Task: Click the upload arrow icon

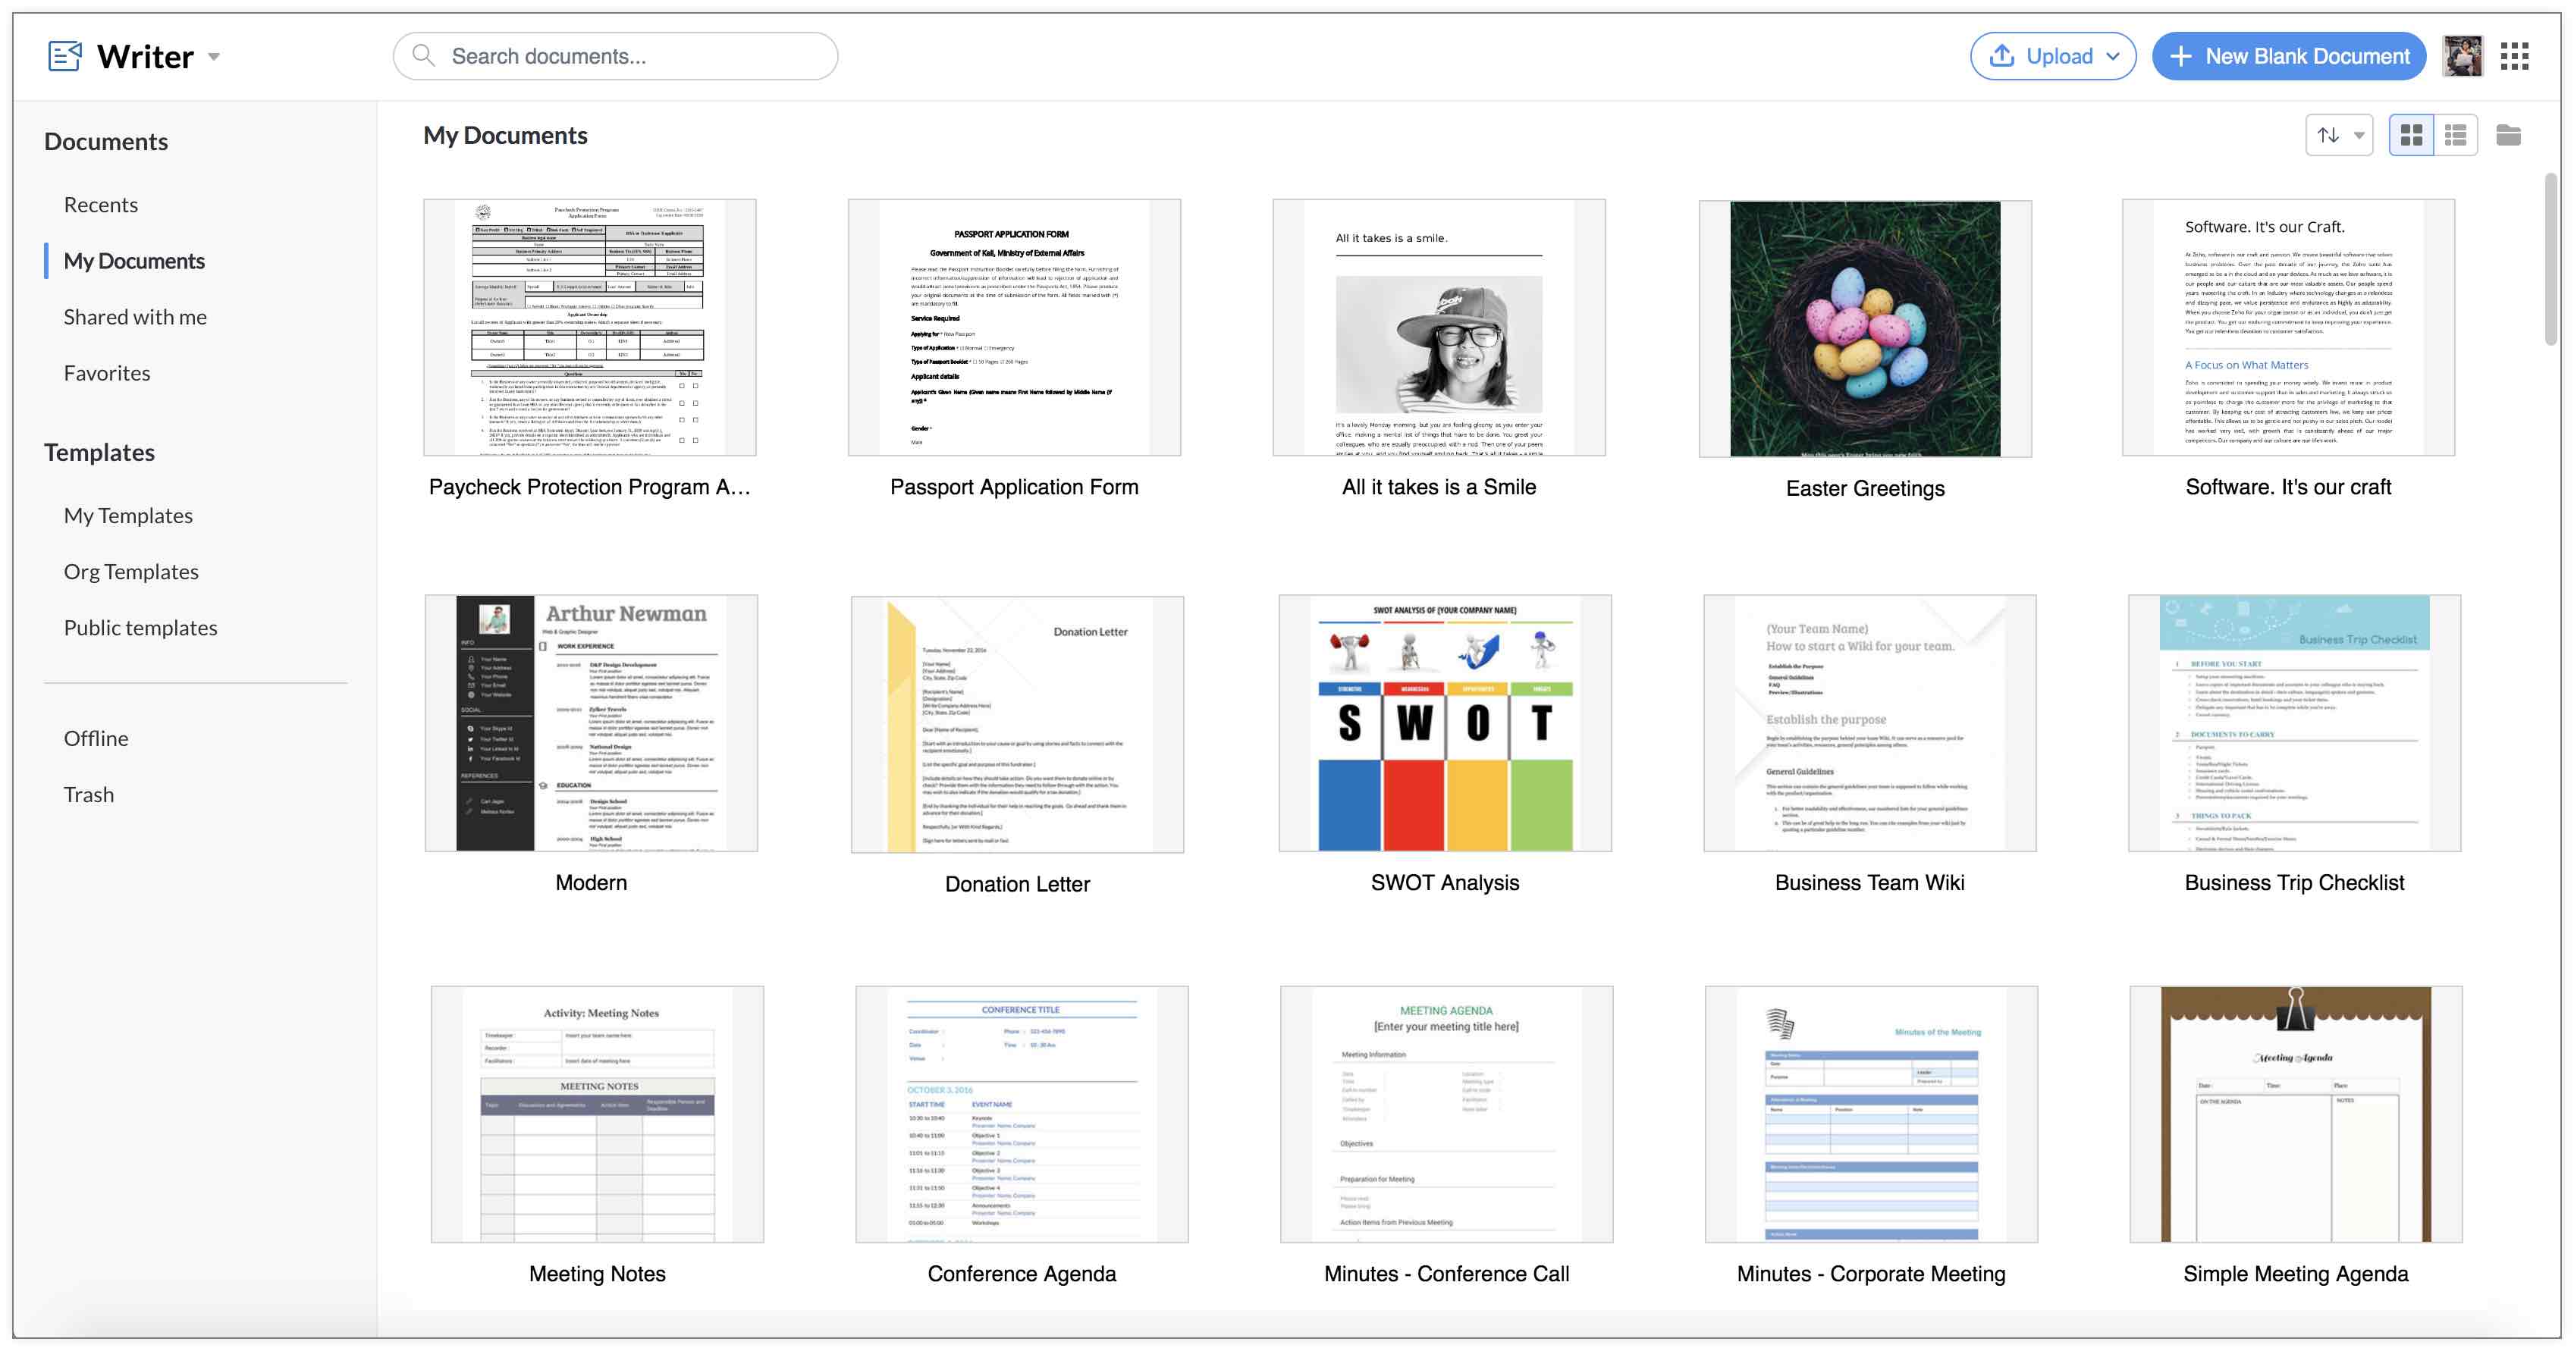Action: 2001,56
